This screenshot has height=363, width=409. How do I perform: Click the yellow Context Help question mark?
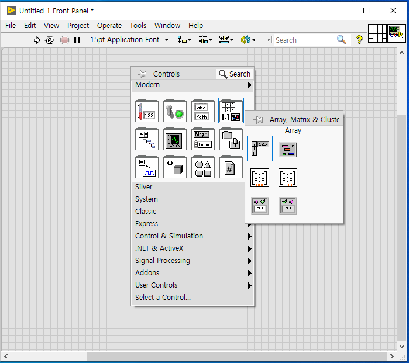point(359,40)
